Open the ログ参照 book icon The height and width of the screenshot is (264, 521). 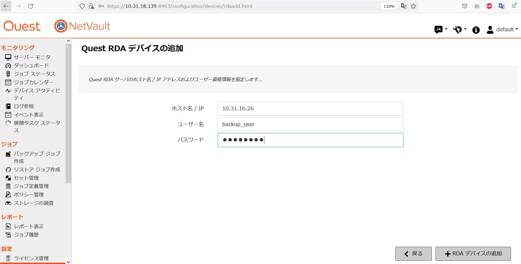click(8, 106)
